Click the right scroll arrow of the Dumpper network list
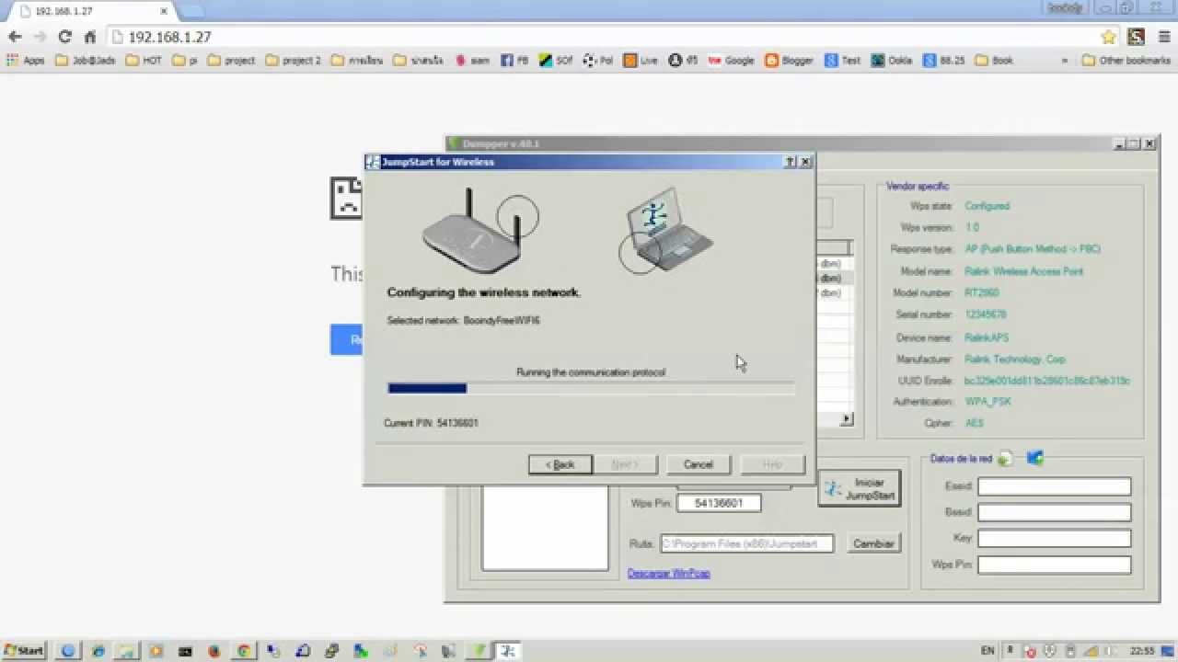Viewport: 1178px width, 662px height. [847, 419]
